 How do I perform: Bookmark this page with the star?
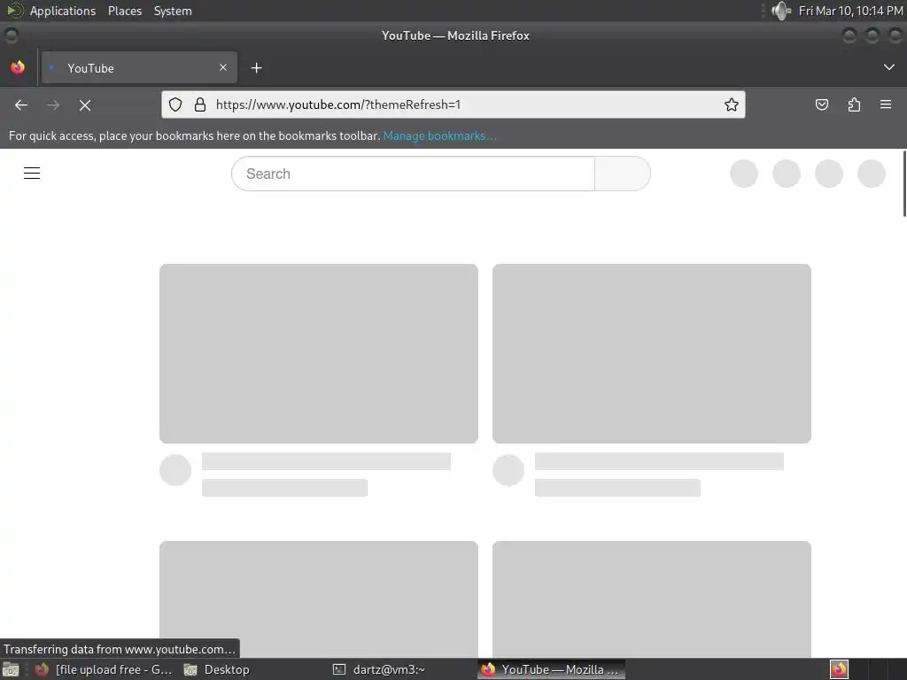731,104
